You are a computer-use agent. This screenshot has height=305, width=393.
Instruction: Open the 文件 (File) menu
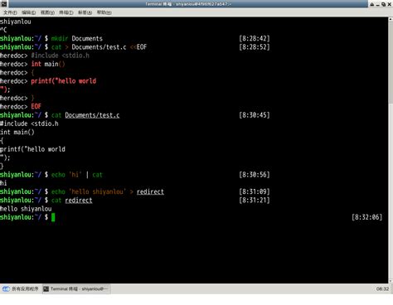coord(10,12)
